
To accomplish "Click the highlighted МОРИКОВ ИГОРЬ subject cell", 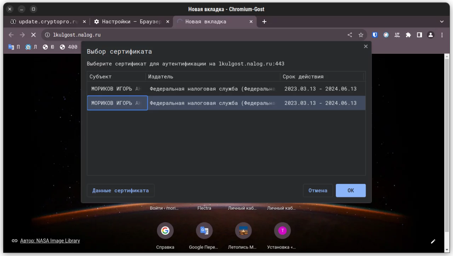I will point(117,103).
